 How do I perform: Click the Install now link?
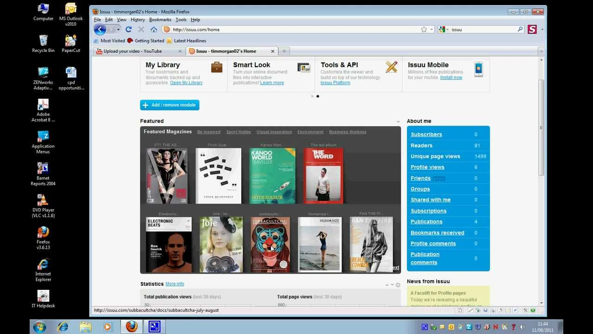pos(451,77)
